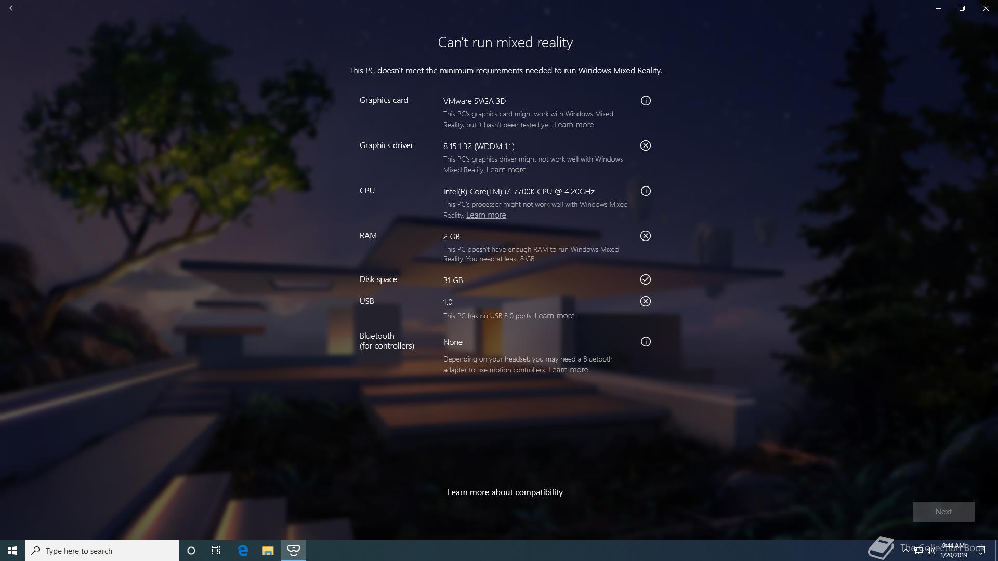
Task: Click the X status icon for Graphics driver
Action: pos(646,145)
